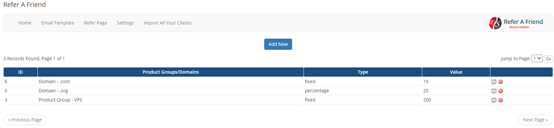Open the Refer Page menu item

tap(95, 23)
